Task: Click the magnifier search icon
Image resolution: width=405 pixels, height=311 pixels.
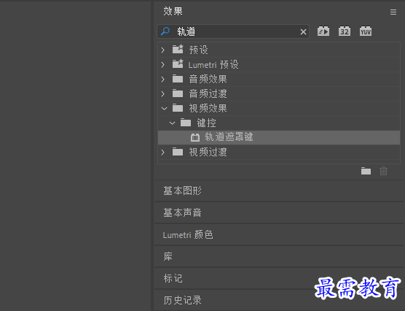Action: [165, 31]
